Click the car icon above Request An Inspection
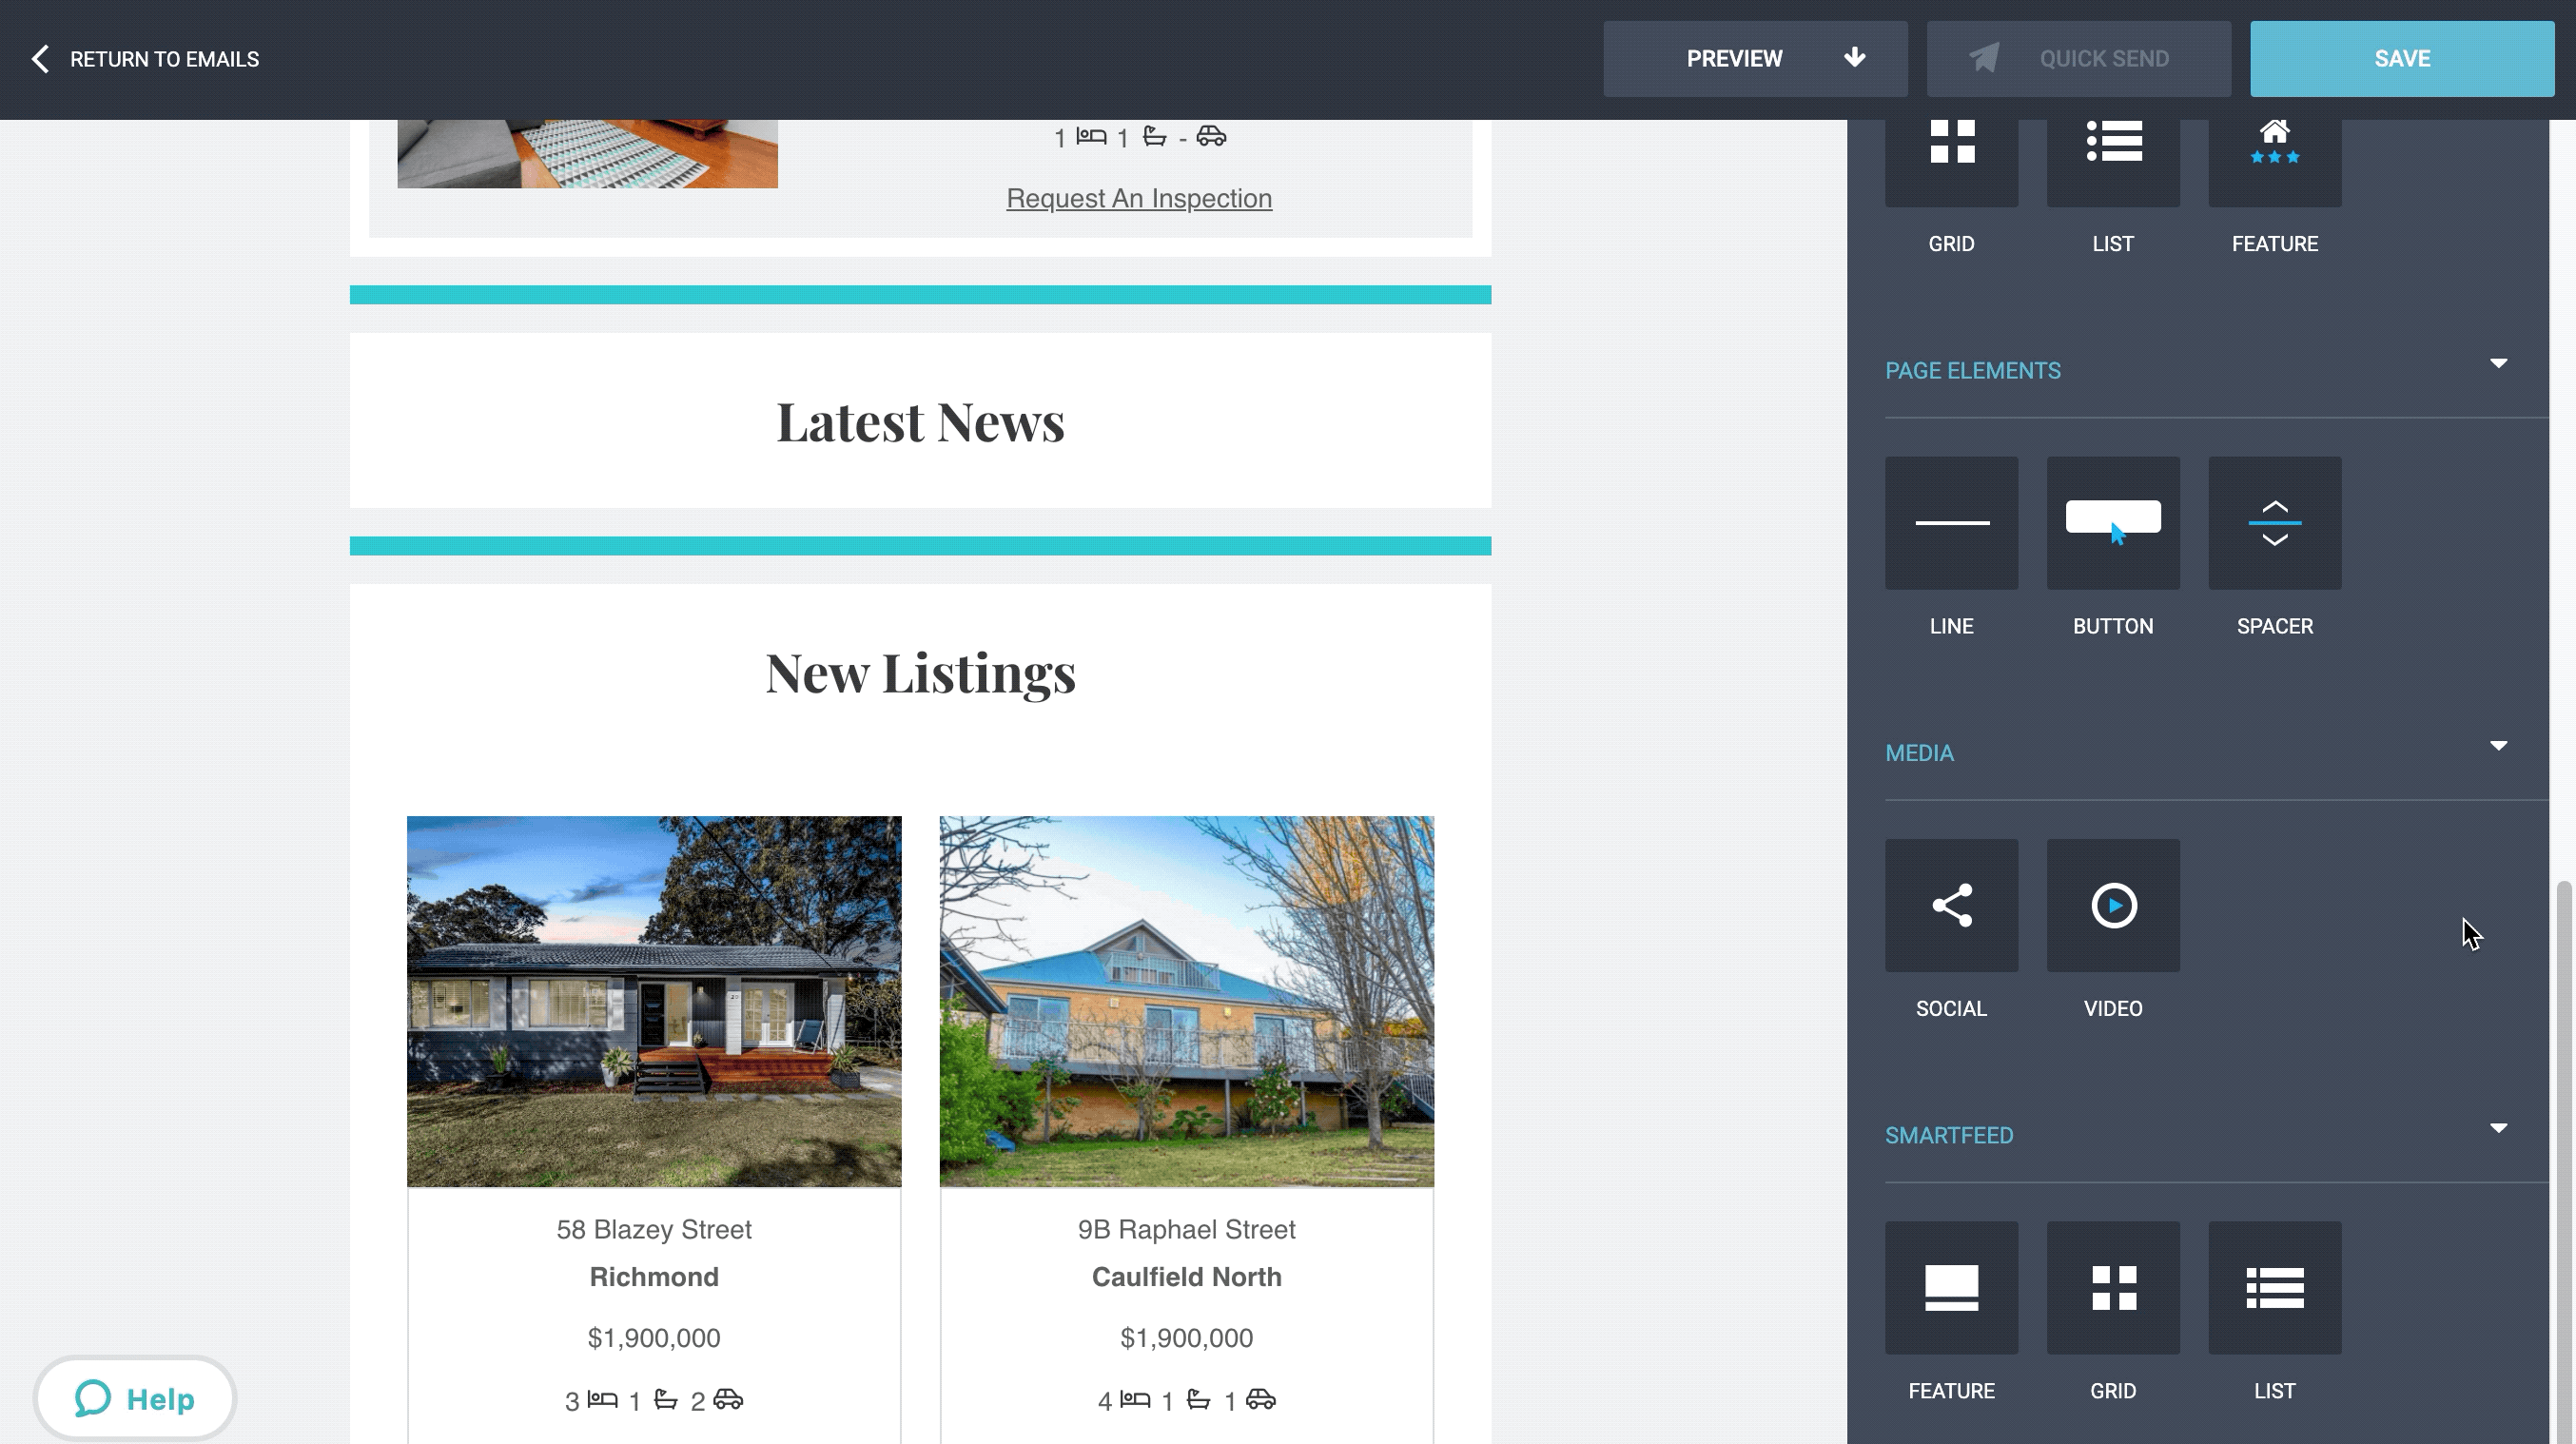2576x1444 pixels. pos(1211,136)
